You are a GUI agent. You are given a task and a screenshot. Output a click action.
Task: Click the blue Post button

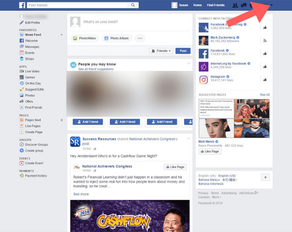(x=183, y=51)
